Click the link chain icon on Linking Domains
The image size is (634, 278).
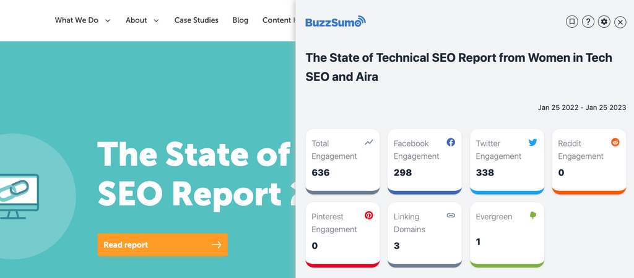point(451,216)
